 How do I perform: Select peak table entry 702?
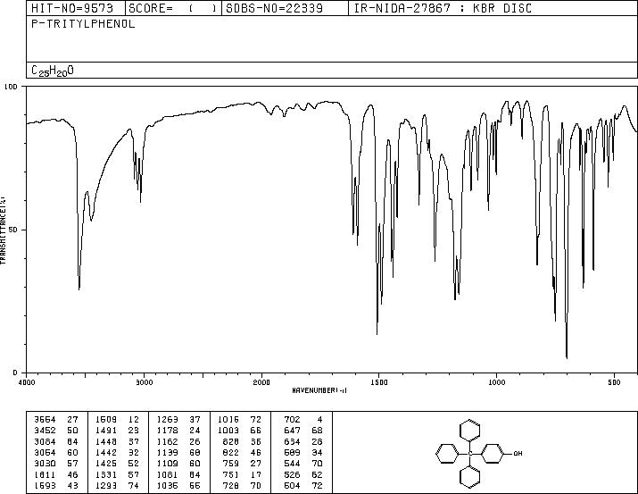[x=292, y=419]
